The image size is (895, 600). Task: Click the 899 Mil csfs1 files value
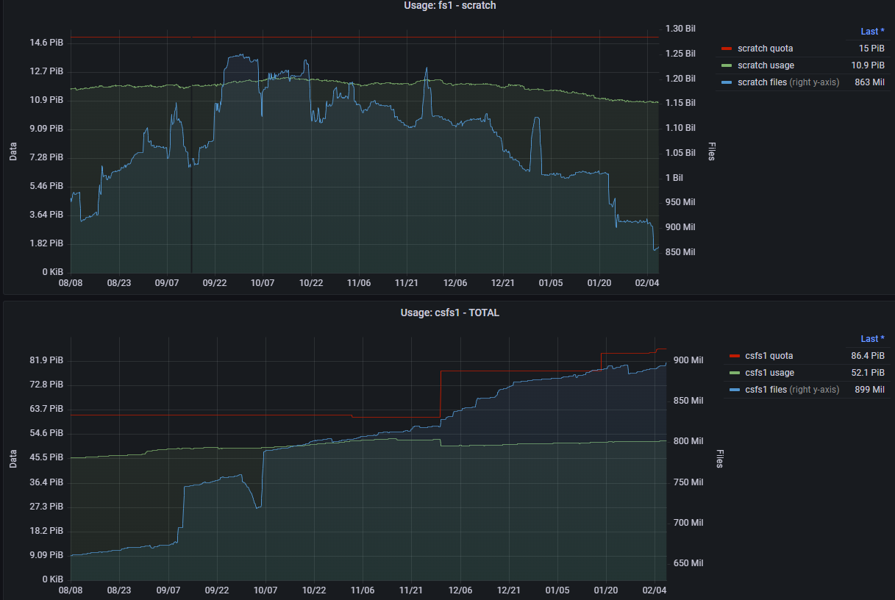click(869, 390)
